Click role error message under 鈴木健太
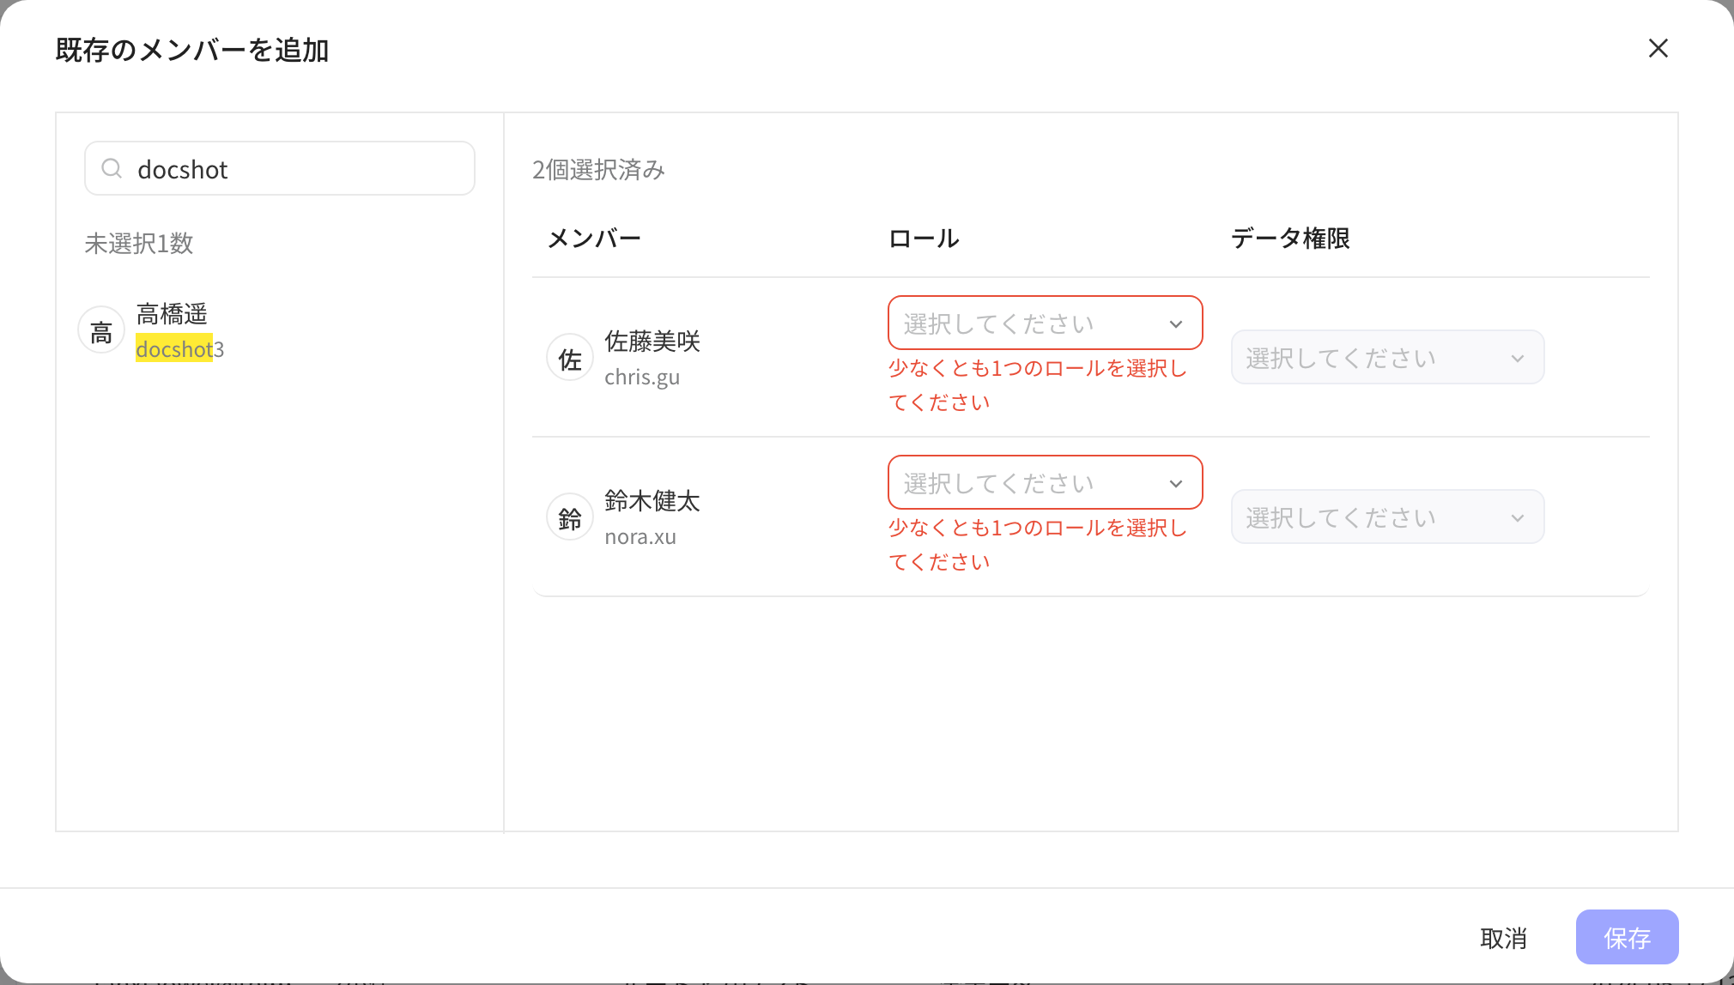This screenshot has width=1734, height=985. (1038, 544)
